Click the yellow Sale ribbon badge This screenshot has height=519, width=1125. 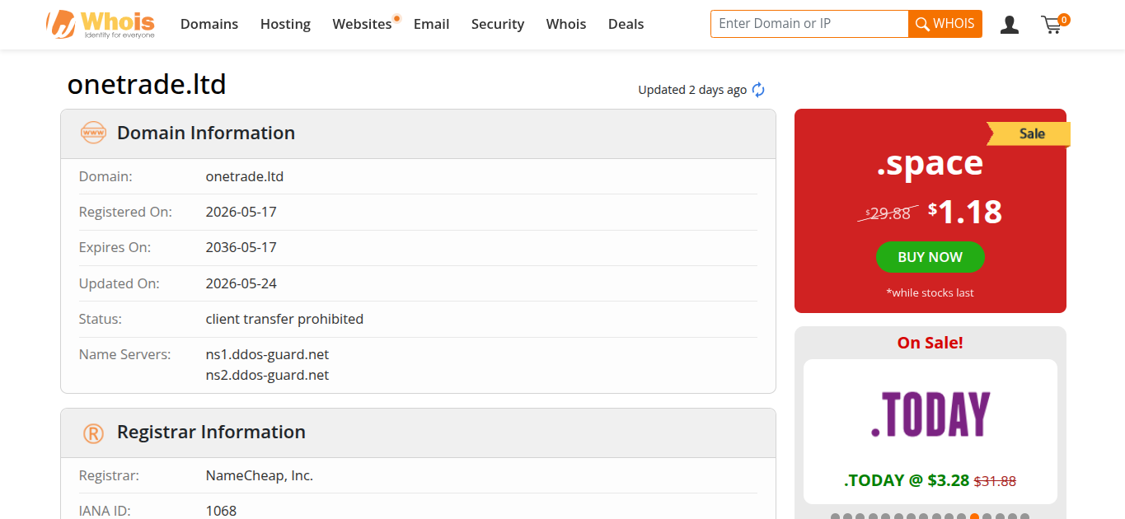pos(1029,133)
